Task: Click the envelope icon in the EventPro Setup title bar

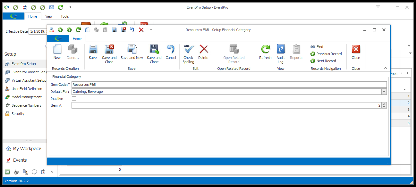Action: pyautogui.click(x=52, y=7)
